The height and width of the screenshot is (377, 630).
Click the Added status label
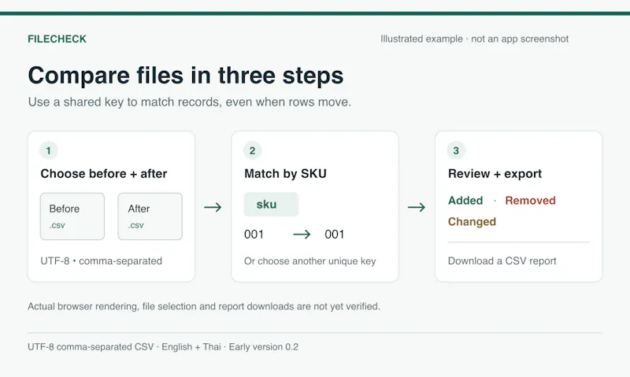[x=465, y=201]
